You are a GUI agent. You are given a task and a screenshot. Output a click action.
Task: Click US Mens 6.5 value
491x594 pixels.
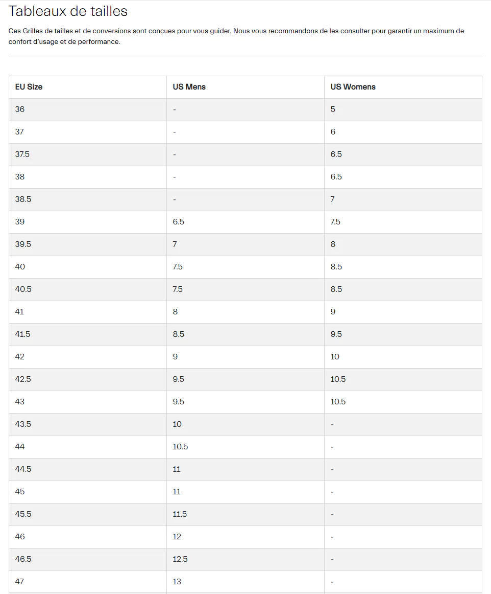[x=179, y=222]
